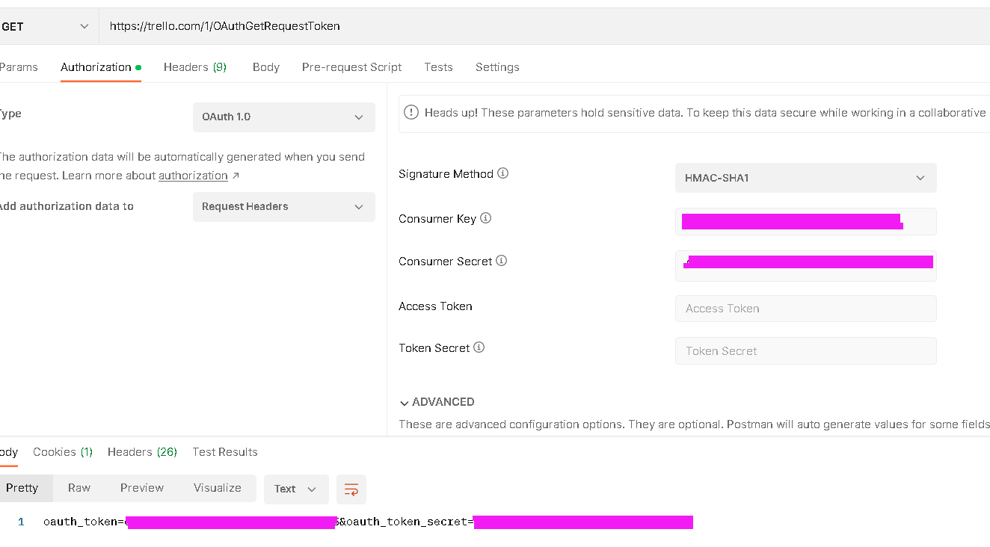This screenshot has height=547, width=990.
Task: Follow the authorization learn more link
Action: 193,176
